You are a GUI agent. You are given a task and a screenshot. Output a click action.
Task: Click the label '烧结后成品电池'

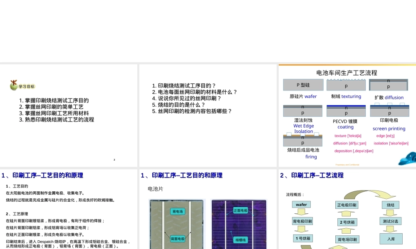pos(303,150)
